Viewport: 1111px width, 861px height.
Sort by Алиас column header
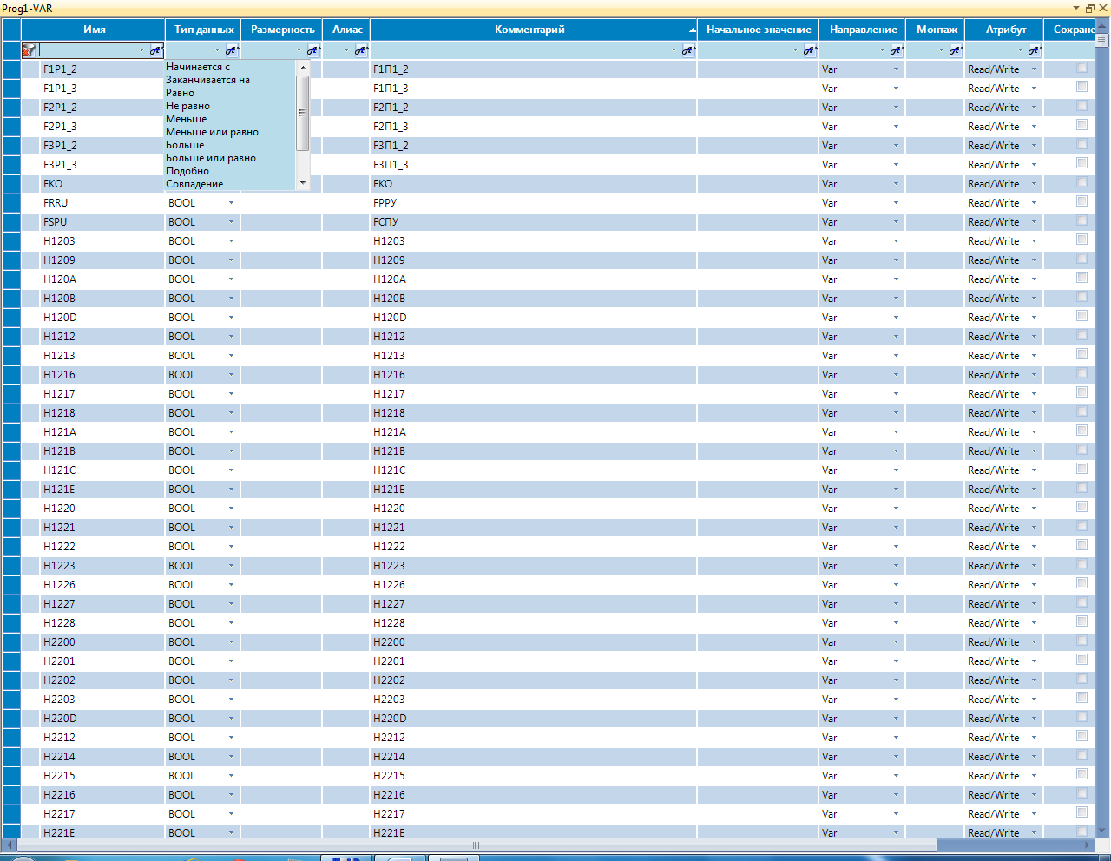pos(346,30)
